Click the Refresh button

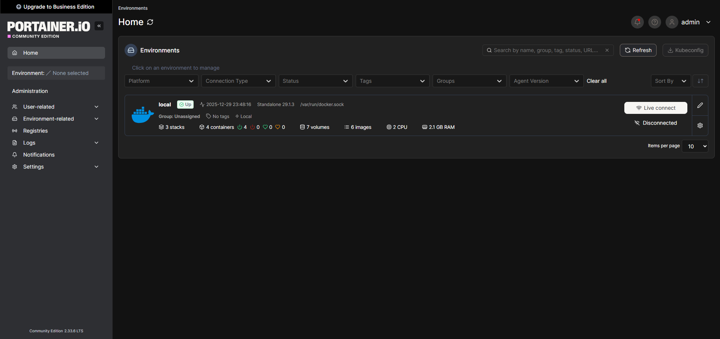coord(638,50)
